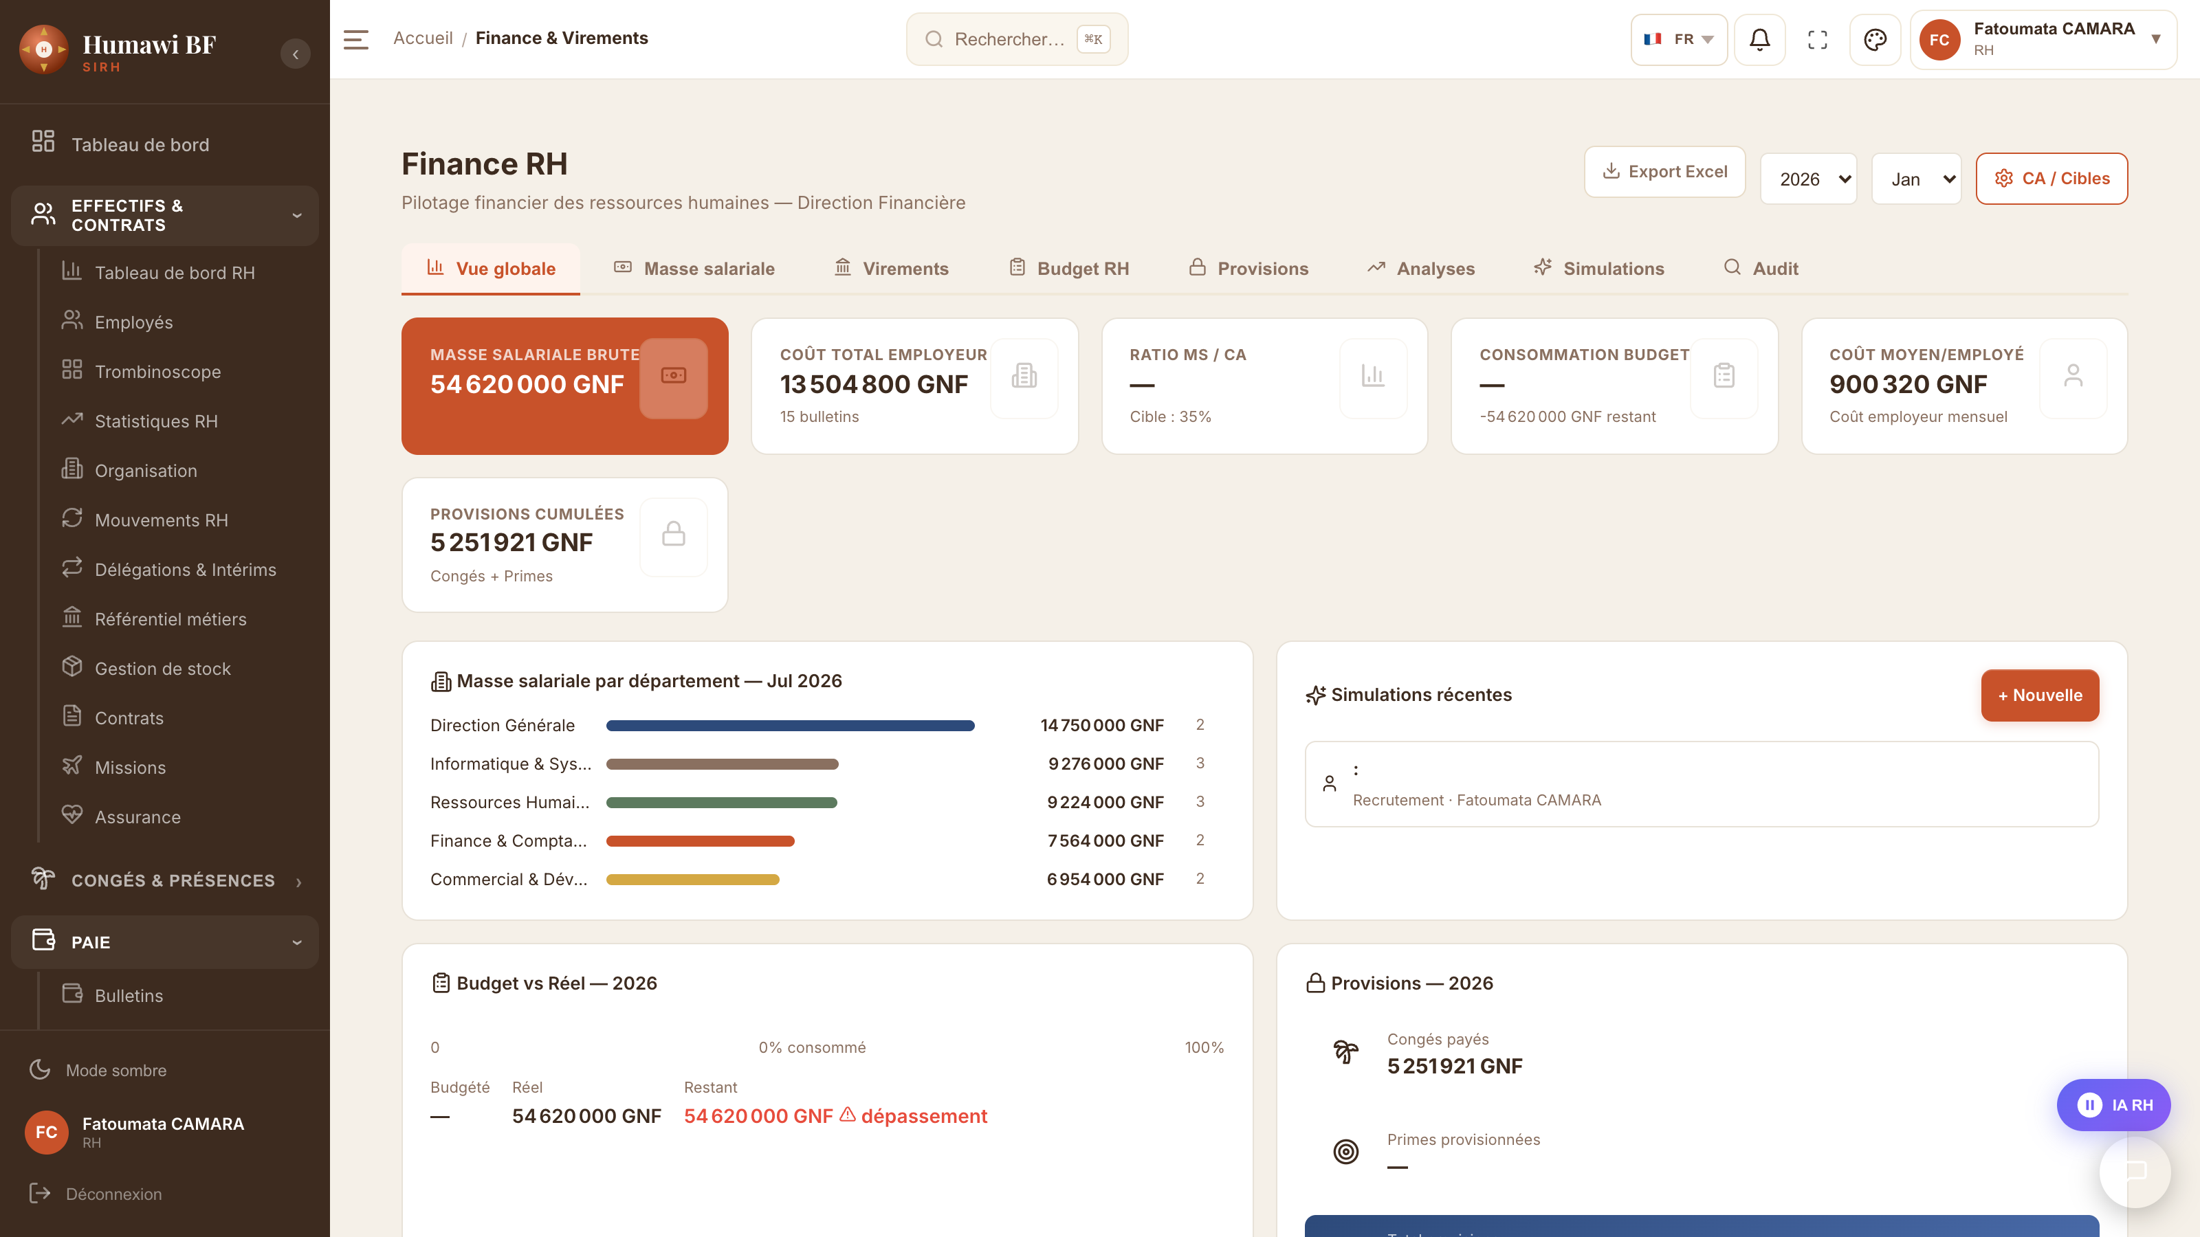Open FR language dropdown
The height and width of the screenshot is (1237, 2200).
point(1678,39)
